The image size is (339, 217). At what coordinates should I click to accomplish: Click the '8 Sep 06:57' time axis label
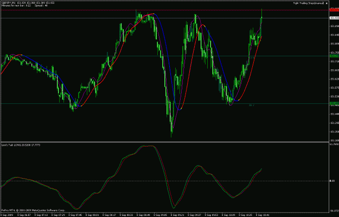coord(25,215)
